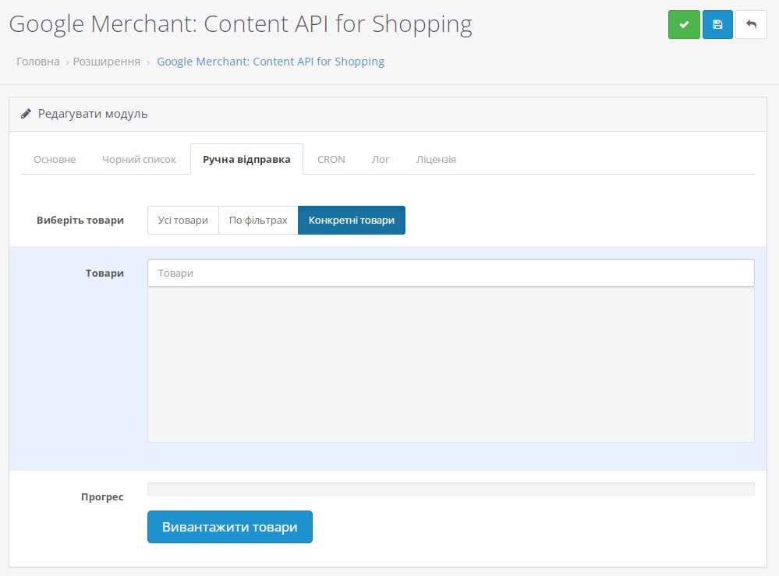Viewport: 779px width, 576px height.
Task: Save settings using the blue floppy disk icon
Action: [x=717, y=24]
